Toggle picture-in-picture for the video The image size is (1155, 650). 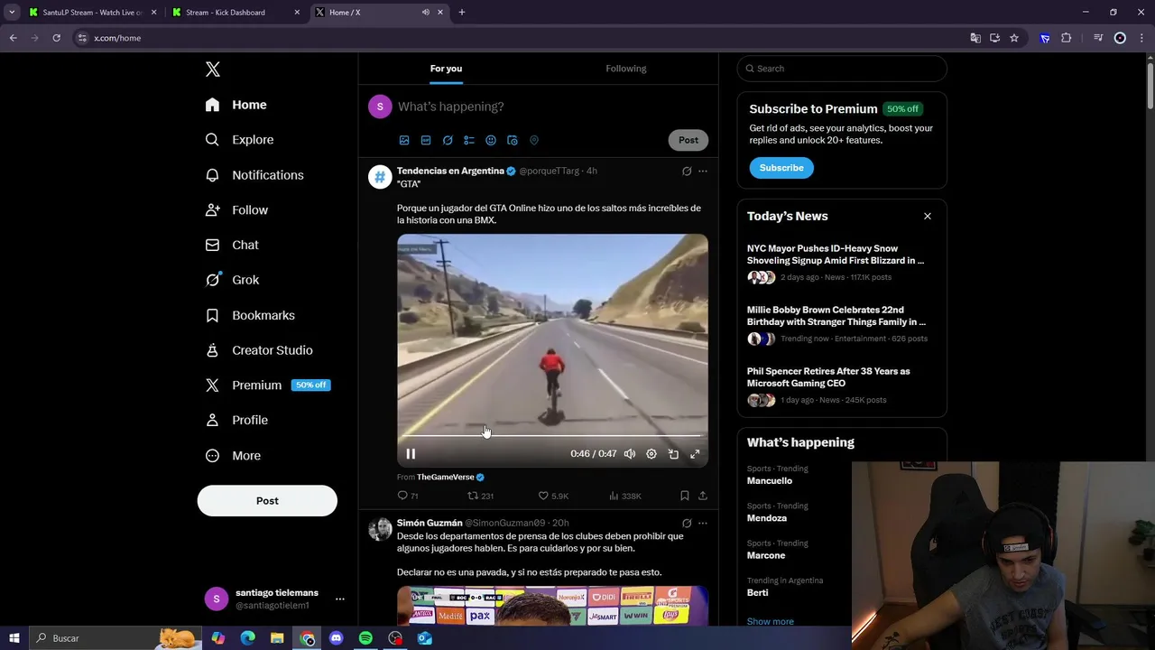click(x=673, y=454)
